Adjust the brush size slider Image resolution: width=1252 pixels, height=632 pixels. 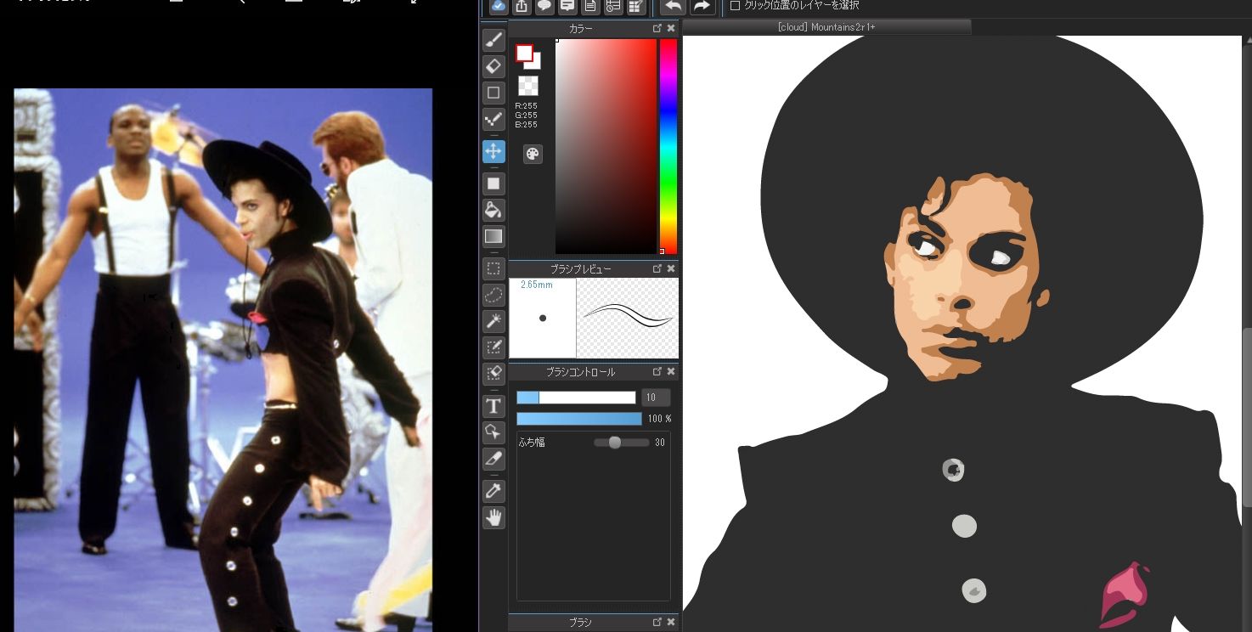click(x=576, y=398)
